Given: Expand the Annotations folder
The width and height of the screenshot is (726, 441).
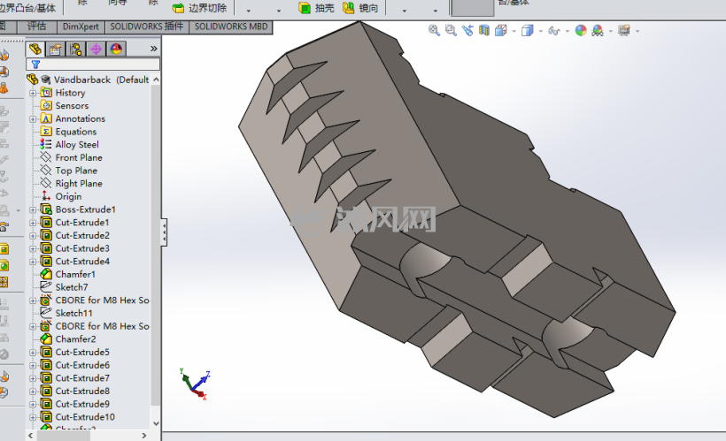Looking at the screenshot, I should click(x=33, y=118).
